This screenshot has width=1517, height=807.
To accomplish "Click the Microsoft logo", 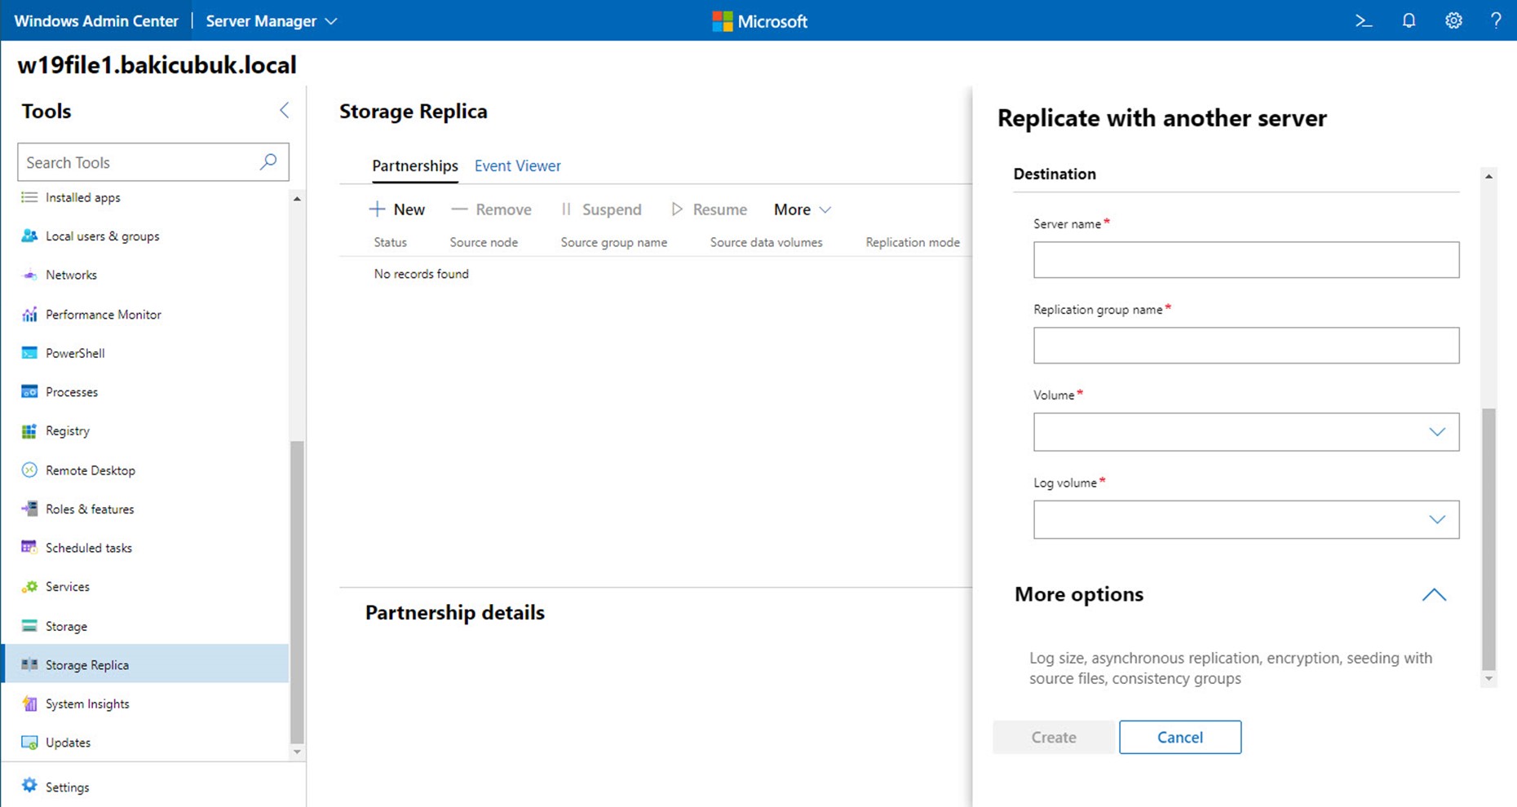I will pyautogui.click(x=759, y=21).
